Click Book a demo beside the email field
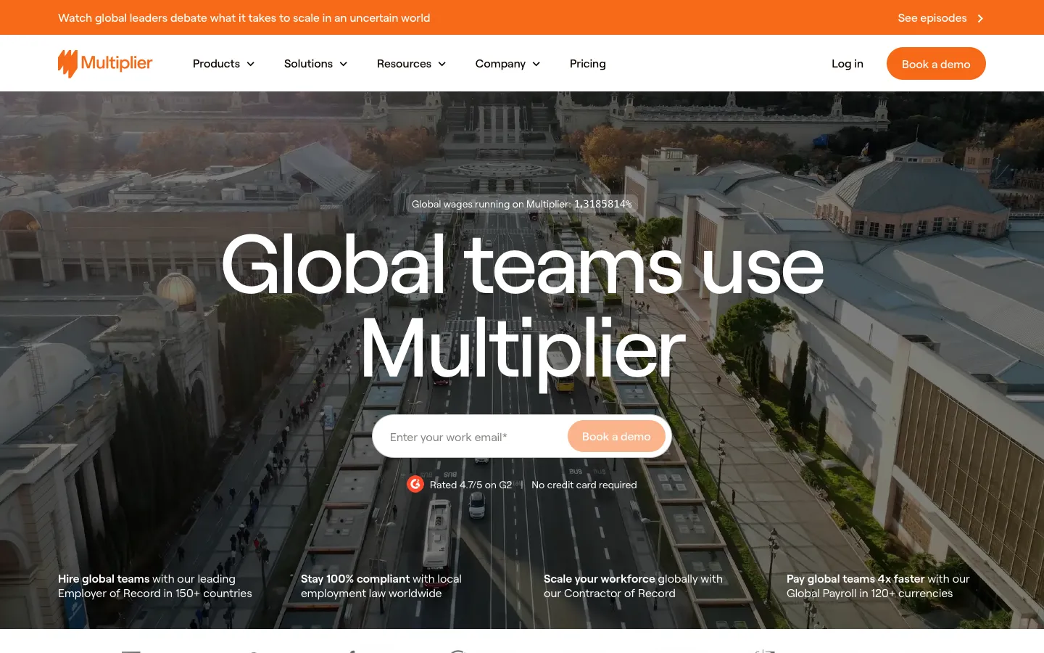This screenshot has width=1044, height=653. coord(616,436)
